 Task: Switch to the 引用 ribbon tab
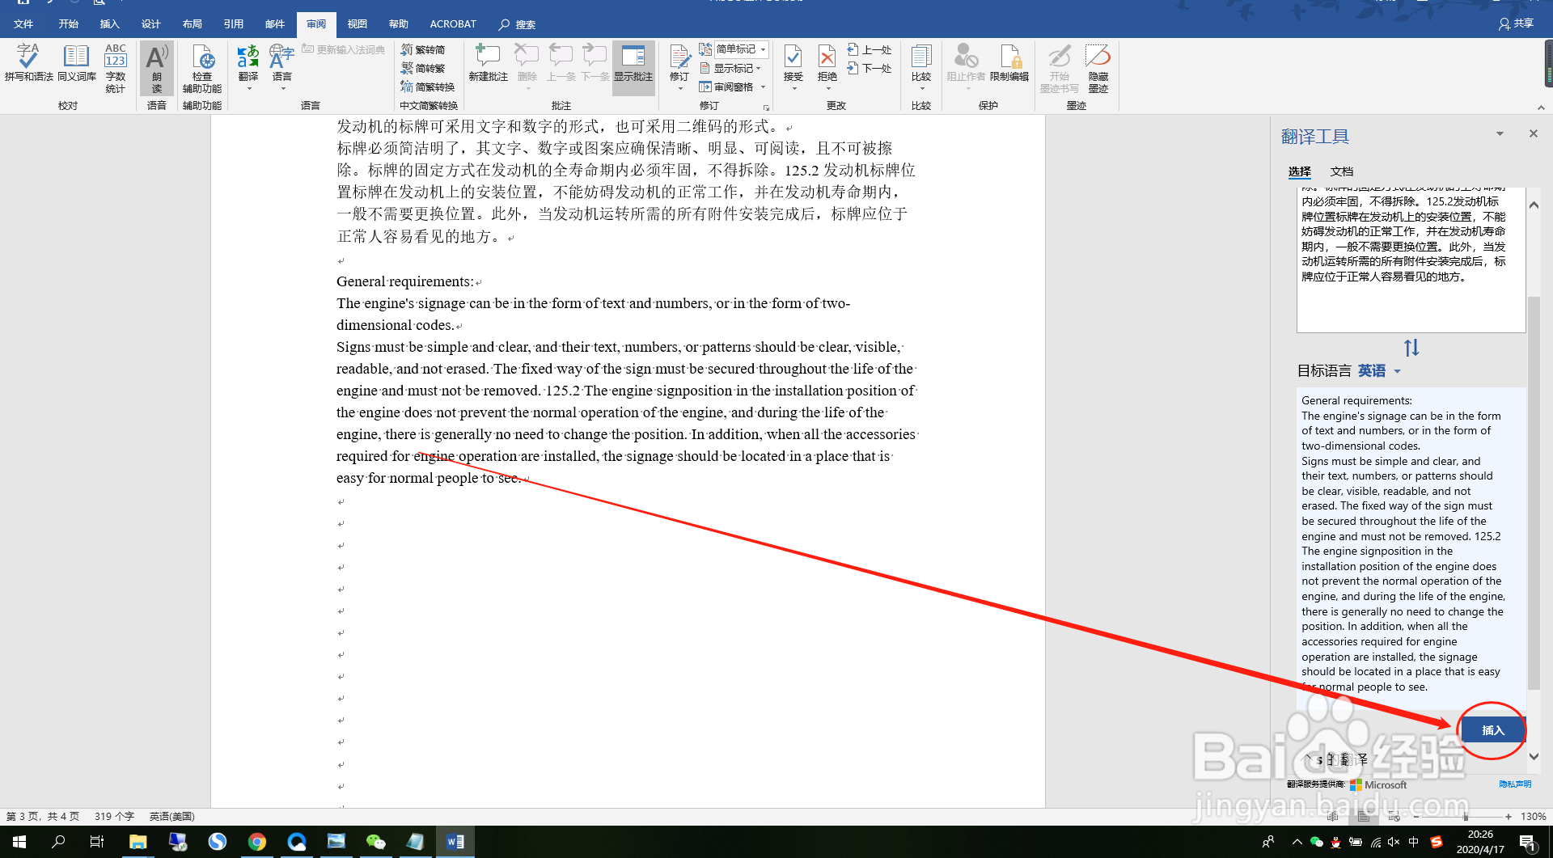[x=233, y=24]
